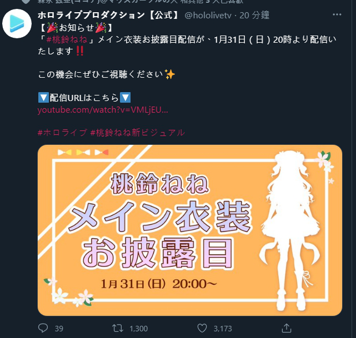
Task: Click the reply count 39
Action: pyautogui.click(x=59, y=329)
